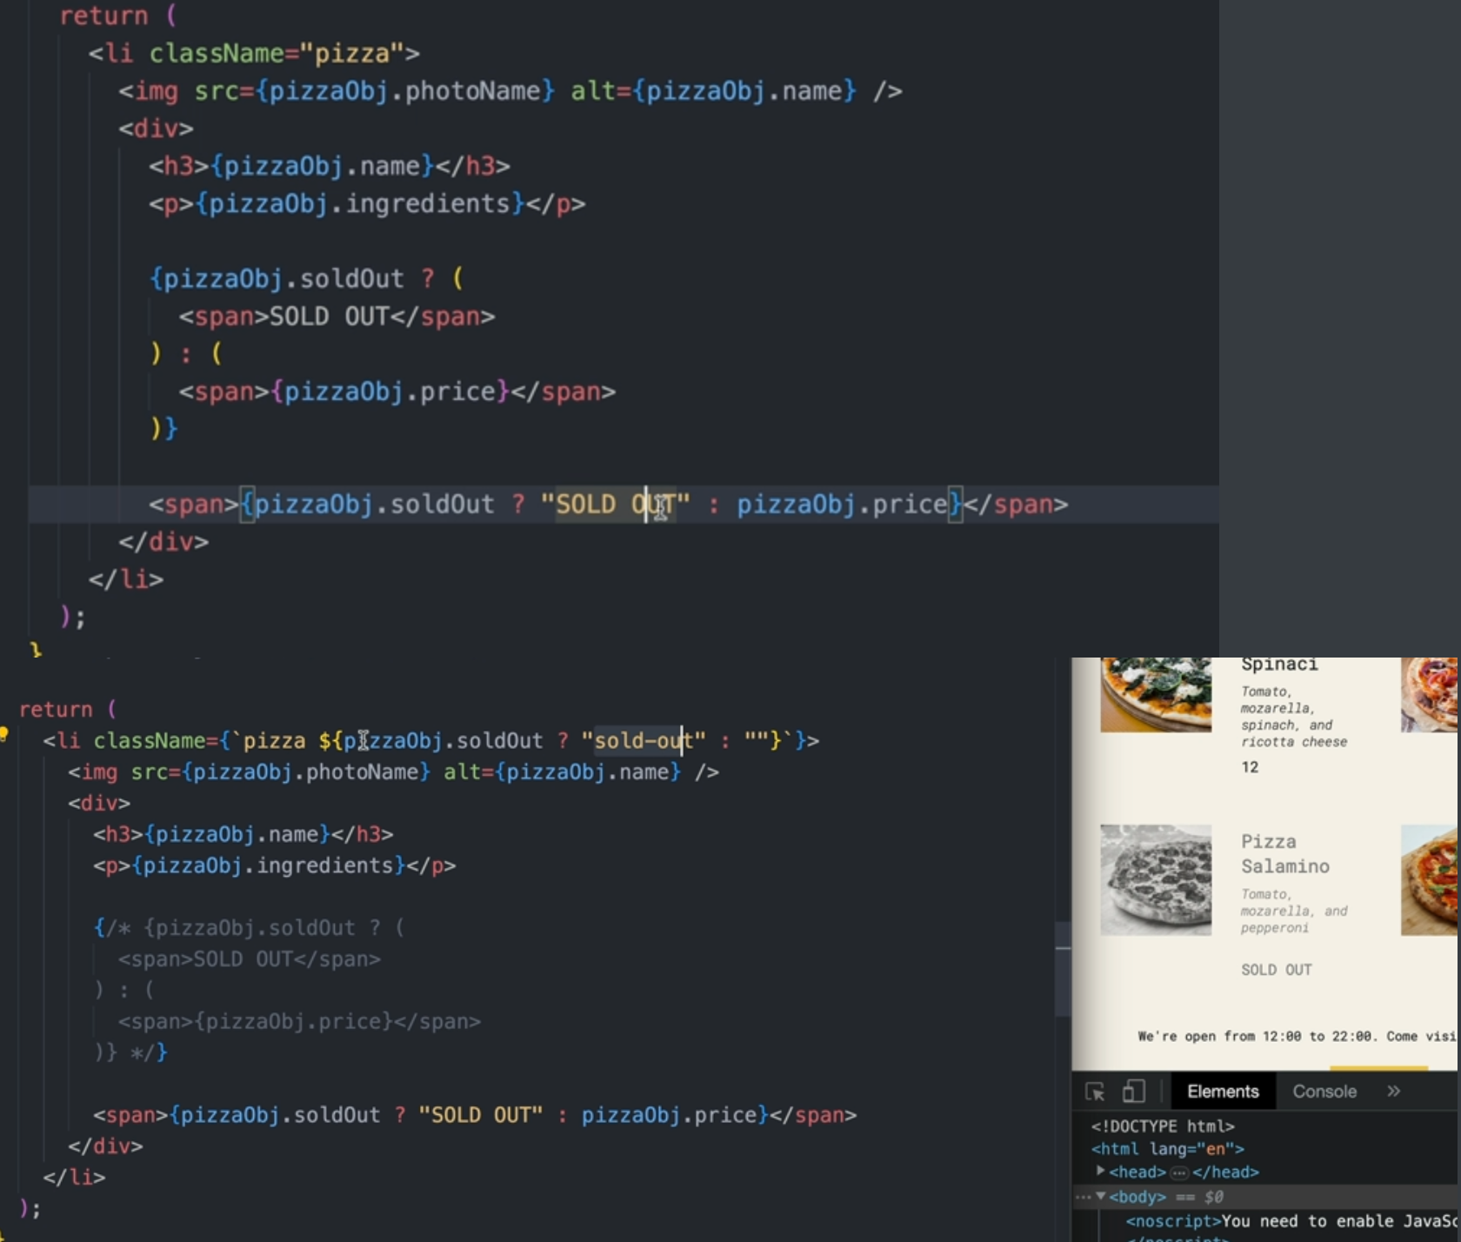Open the hidden DevTools panels chevron
Screen dimensions: 1461x1242
(x=1394, y=1092)
